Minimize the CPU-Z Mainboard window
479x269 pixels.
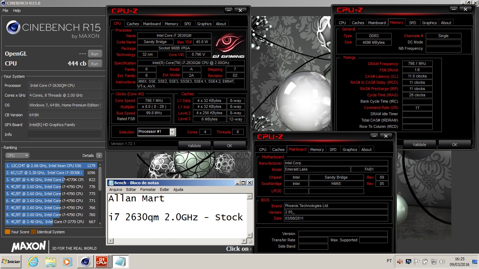click(374, 136)
